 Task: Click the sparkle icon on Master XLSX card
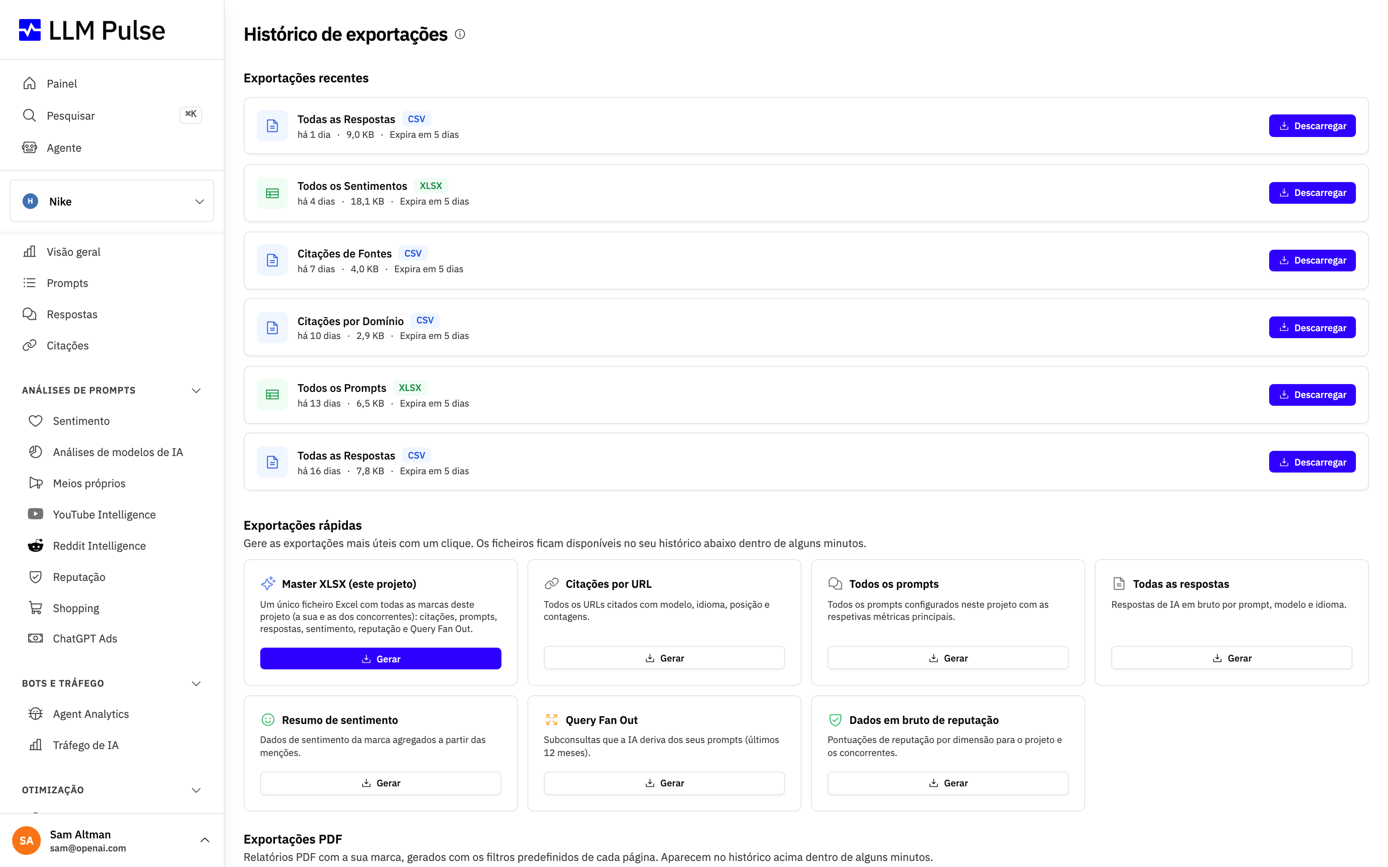(268, 584)
